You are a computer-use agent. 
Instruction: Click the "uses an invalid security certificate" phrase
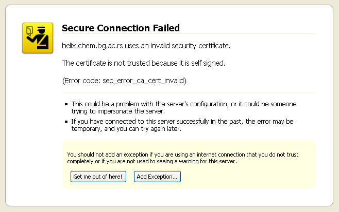[x=176, y=46]
